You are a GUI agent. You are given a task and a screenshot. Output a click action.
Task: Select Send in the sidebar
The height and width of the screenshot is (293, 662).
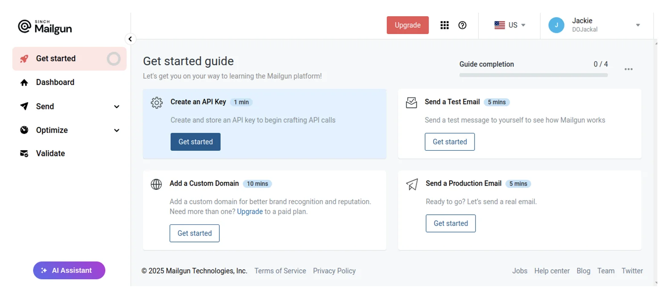pos(69,106)
